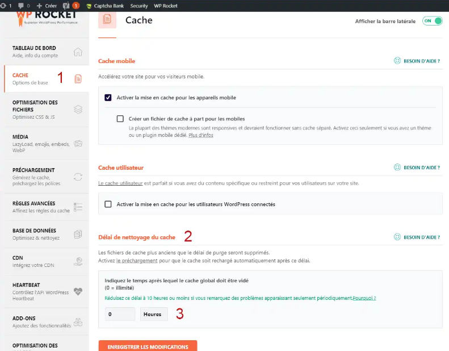This screenshot has width=449, height=351.
Task: Follow the Plus d'infos link
Action: pos(201,135)
